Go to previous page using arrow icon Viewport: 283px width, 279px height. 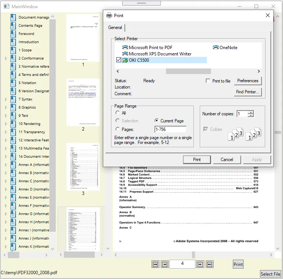[x=165, y=264]
